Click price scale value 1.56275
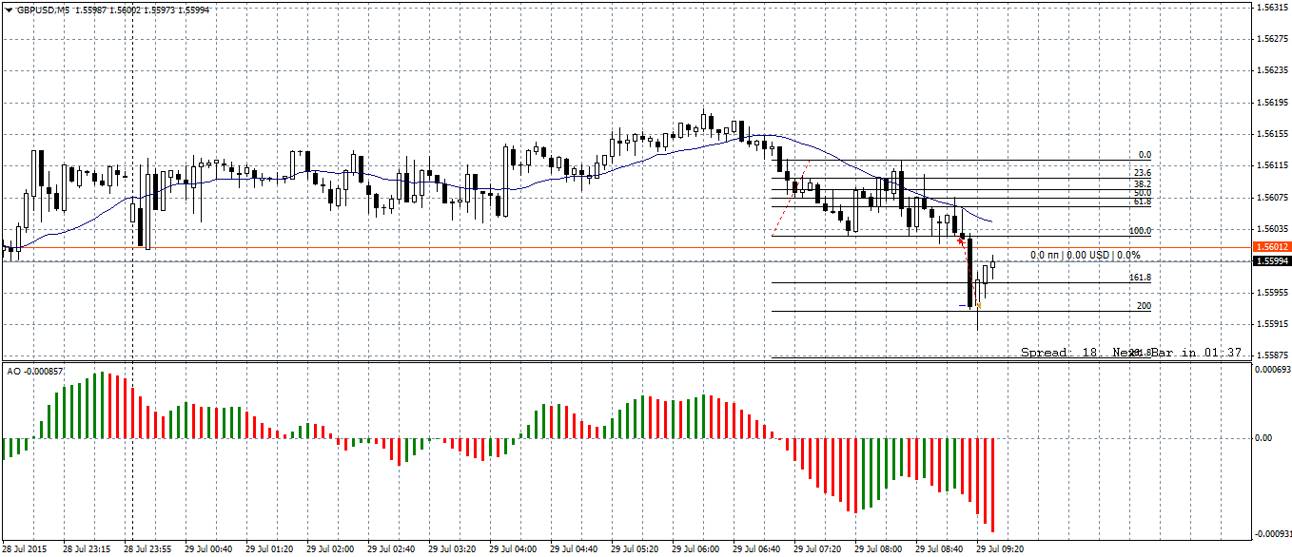This screenshot has width=1292, height=557. coord(1272,39)
